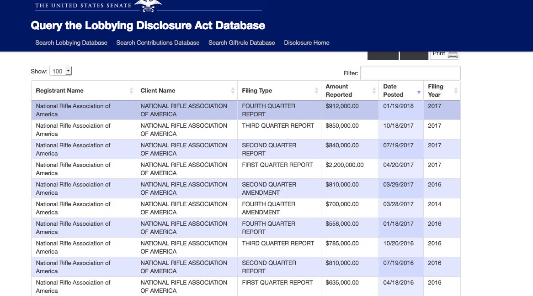
Task: Click the Registrant Name column header label
Action: point(59,91)
